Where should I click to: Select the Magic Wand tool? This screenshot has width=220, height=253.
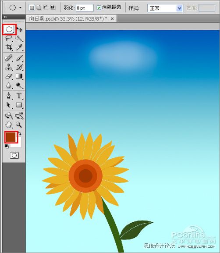pos(19,39)
